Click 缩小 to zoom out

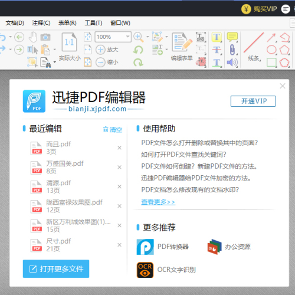[x=107, y=63]
